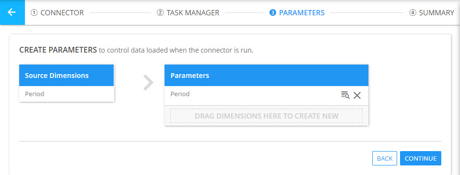Go to the Connector step label
This screenshot has height=175, width=460.
62,13
